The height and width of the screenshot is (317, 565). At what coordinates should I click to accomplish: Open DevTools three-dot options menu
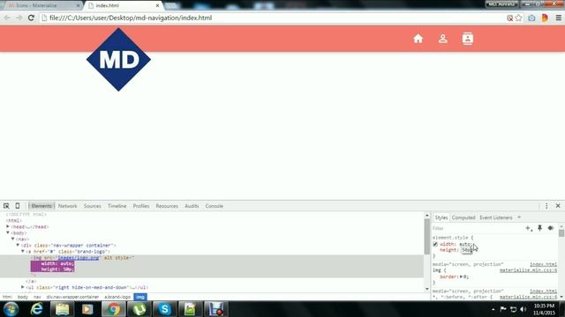tap(546, 206)
